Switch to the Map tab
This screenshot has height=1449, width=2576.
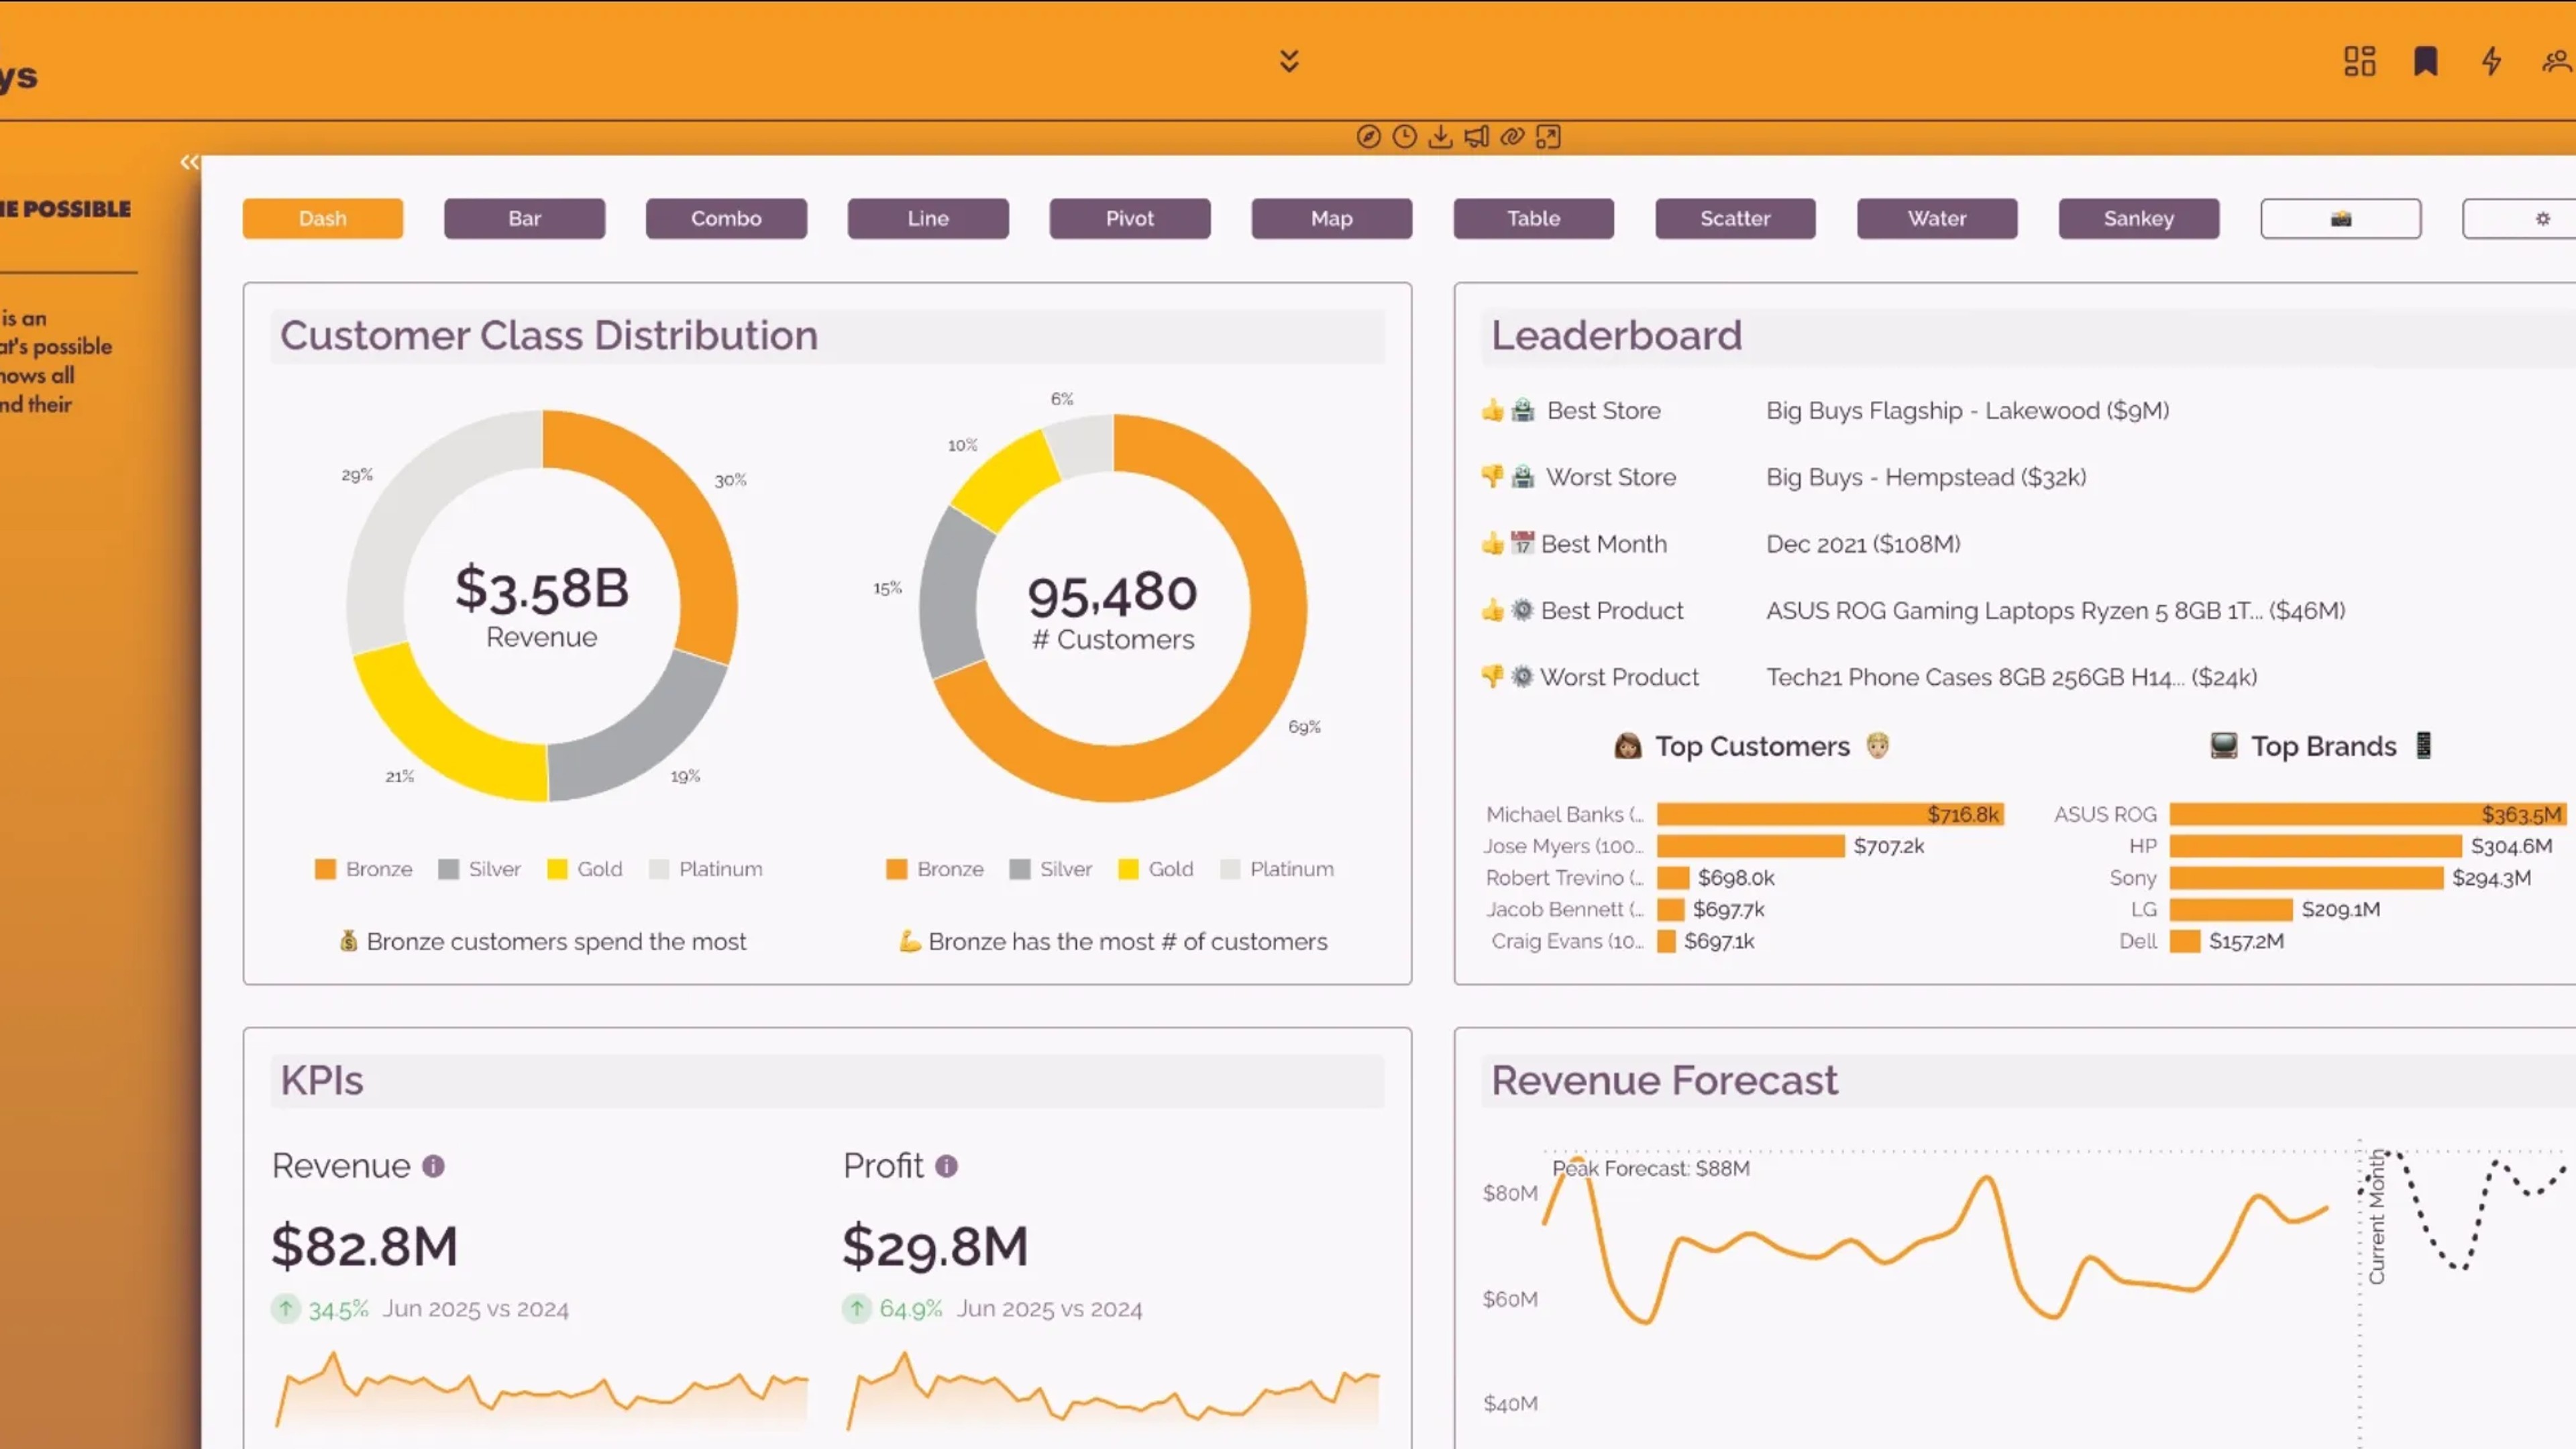pos(1332,218)
